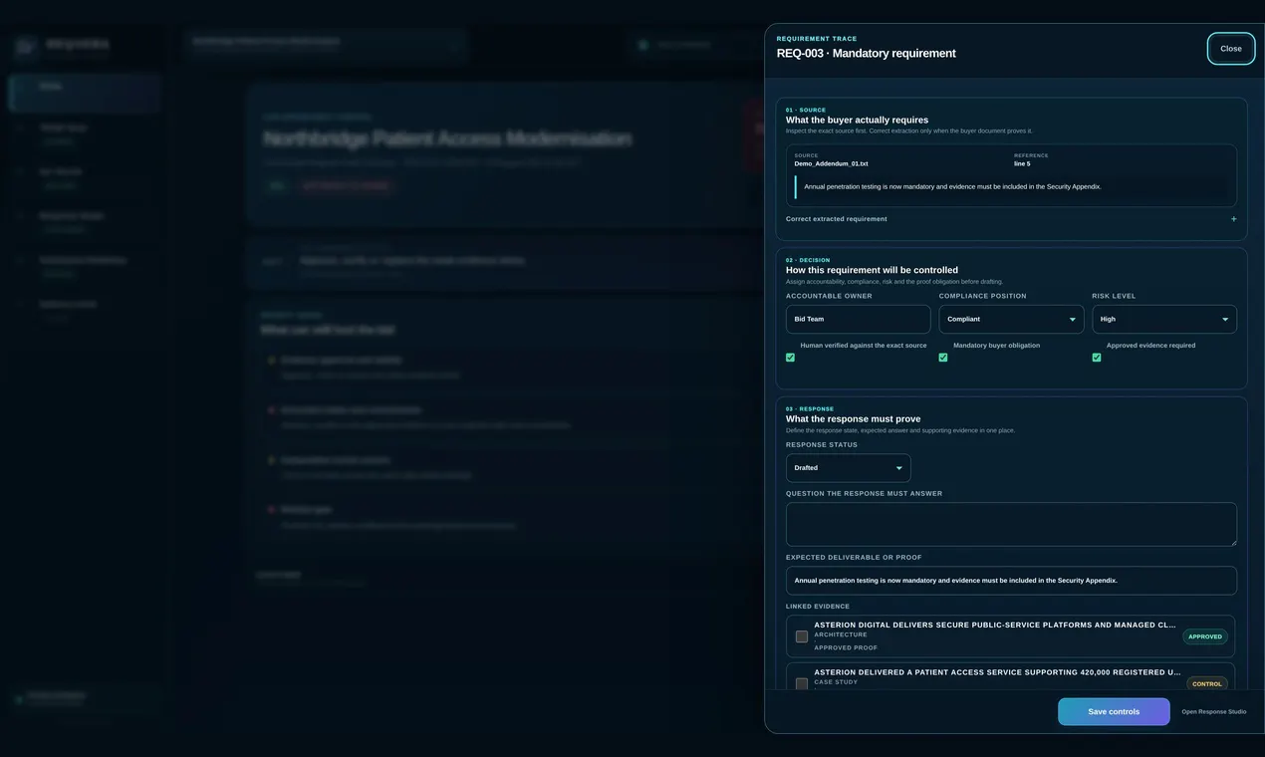
Task: Click the heading What the response must prove
Action: (853, 419)
